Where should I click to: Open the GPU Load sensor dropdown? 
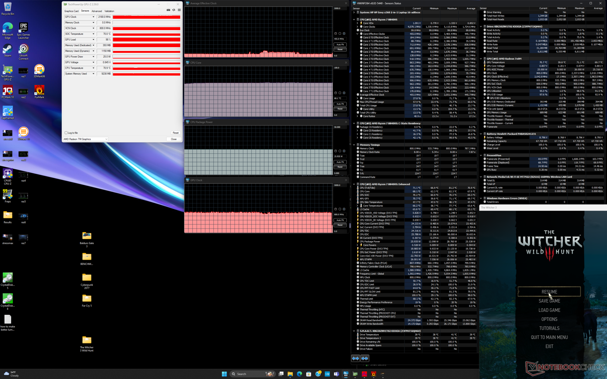[x=93, y=39]
